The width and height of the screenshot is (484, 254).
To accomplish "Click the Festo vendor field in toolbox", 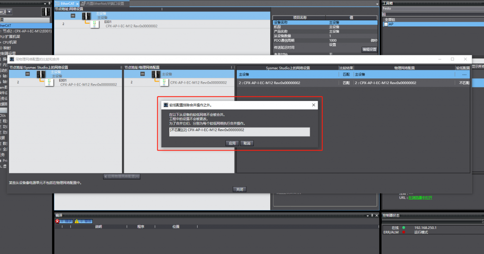I will pos(433,8).
